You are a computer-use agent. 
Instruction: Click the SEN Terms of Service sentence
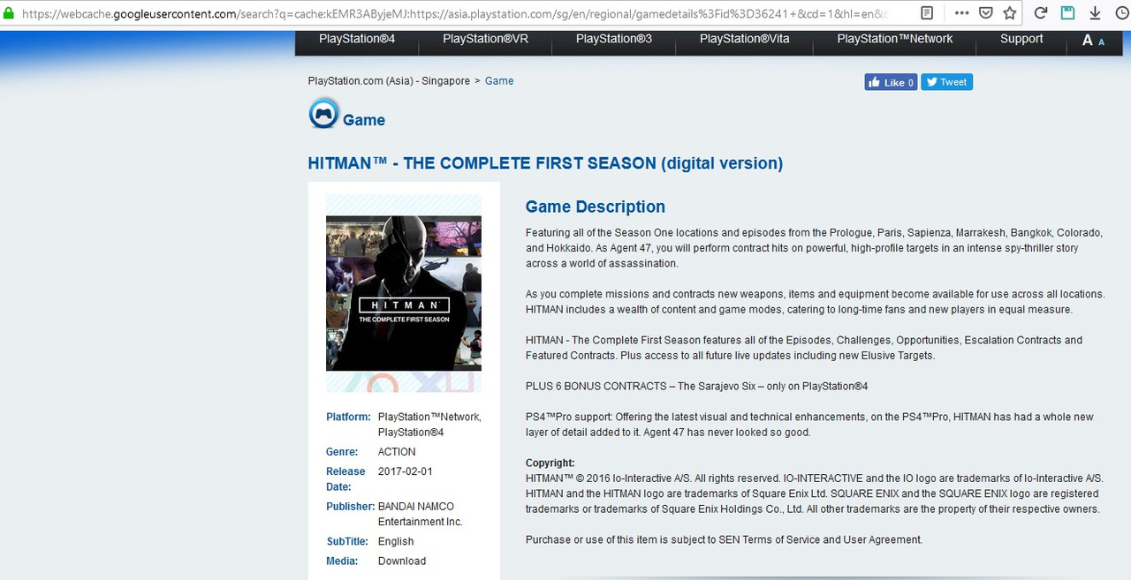(724, 539)
